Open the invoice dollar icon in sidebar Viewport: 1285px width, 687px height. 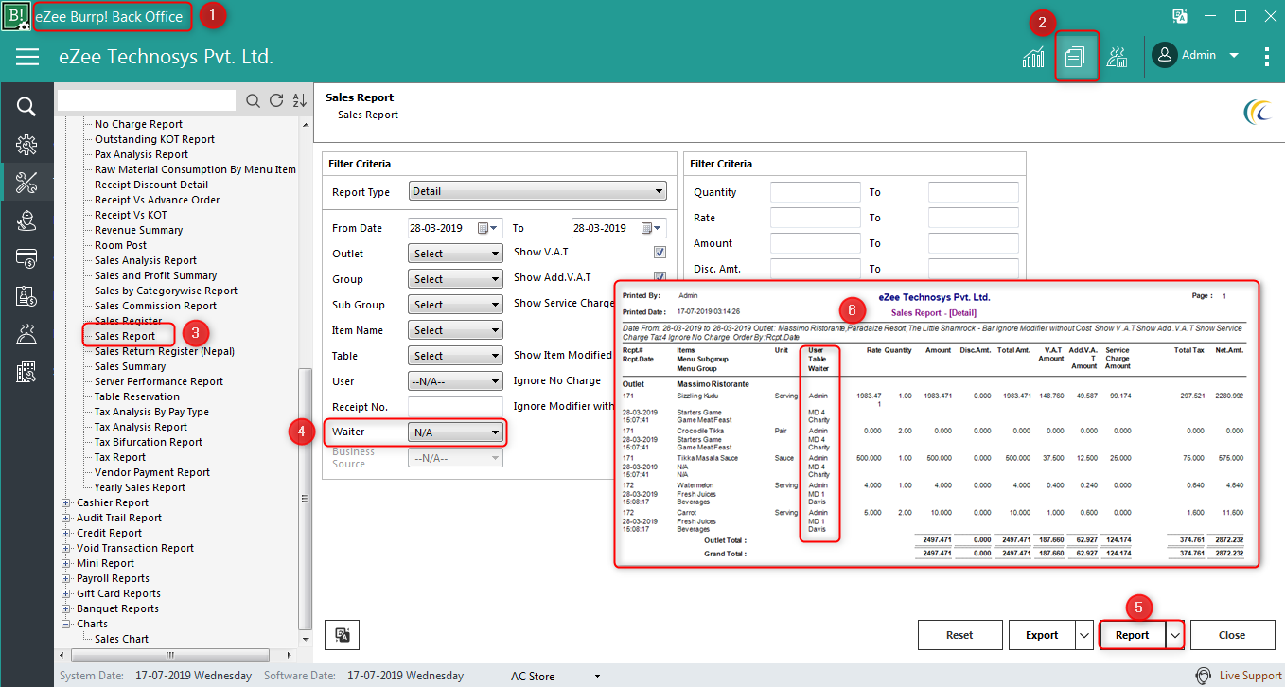(26, 295)
